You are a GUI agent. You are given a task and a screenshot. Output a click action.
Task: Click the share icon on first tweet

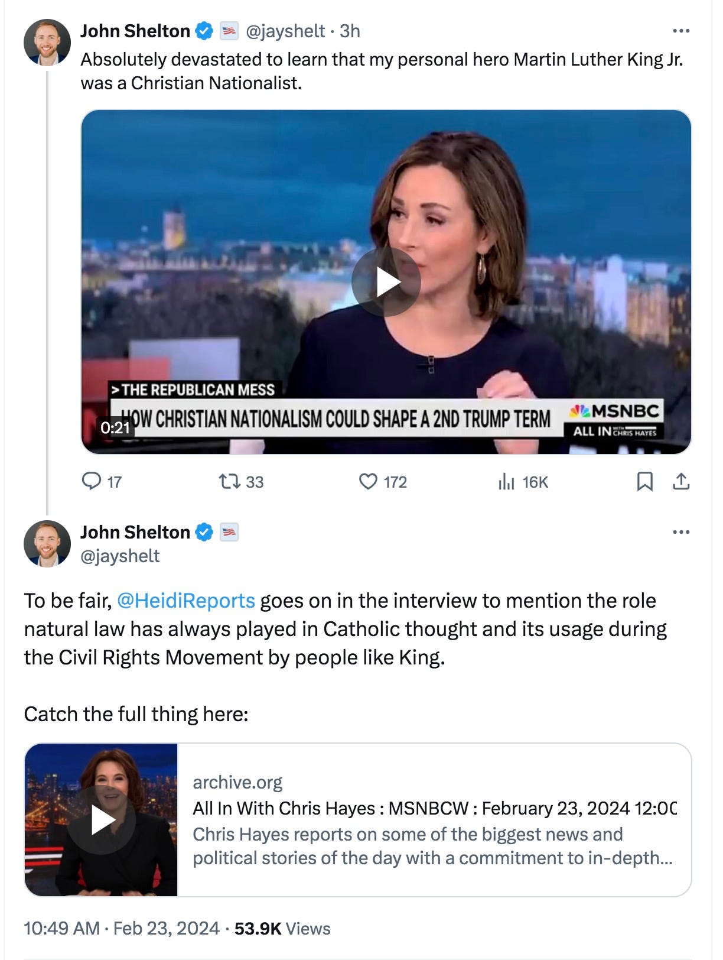point(681,482)
